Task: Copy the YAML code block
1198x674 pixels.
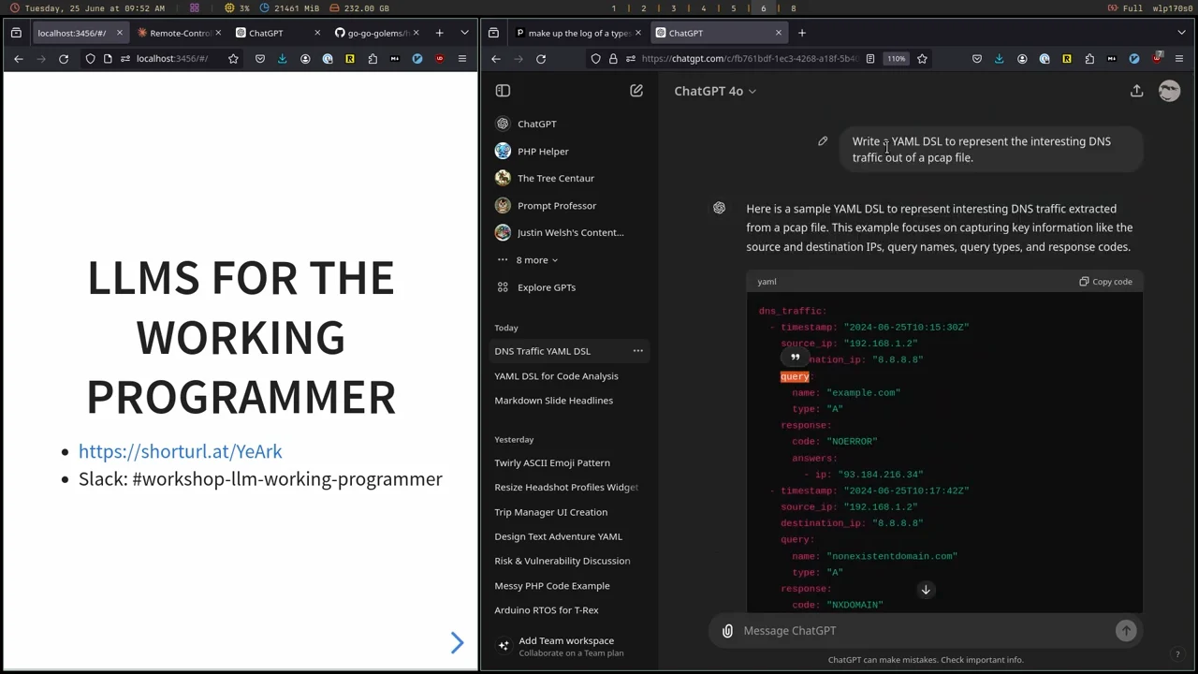Action: pos(1105,282)
